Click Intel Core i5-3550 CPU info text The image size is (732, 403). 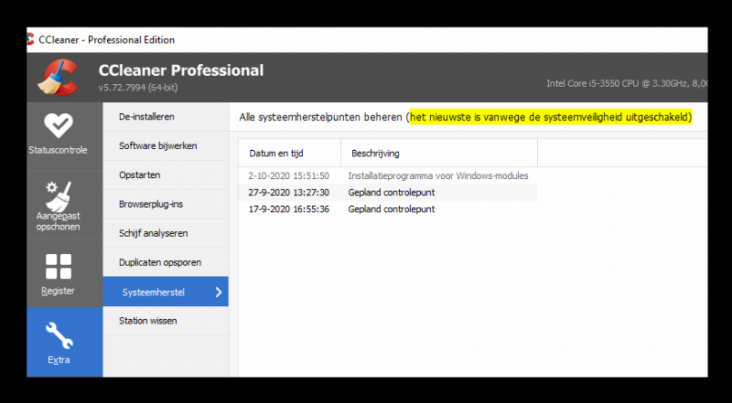click(628, 83)
